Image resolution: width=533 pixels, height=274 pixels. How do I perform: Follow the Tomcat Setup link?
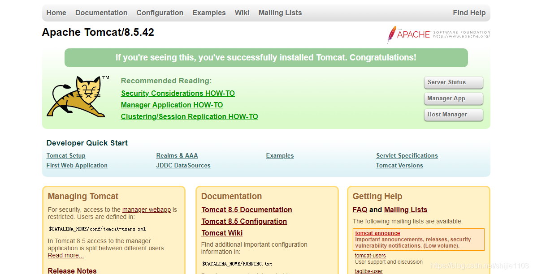(x=66, y=155)
